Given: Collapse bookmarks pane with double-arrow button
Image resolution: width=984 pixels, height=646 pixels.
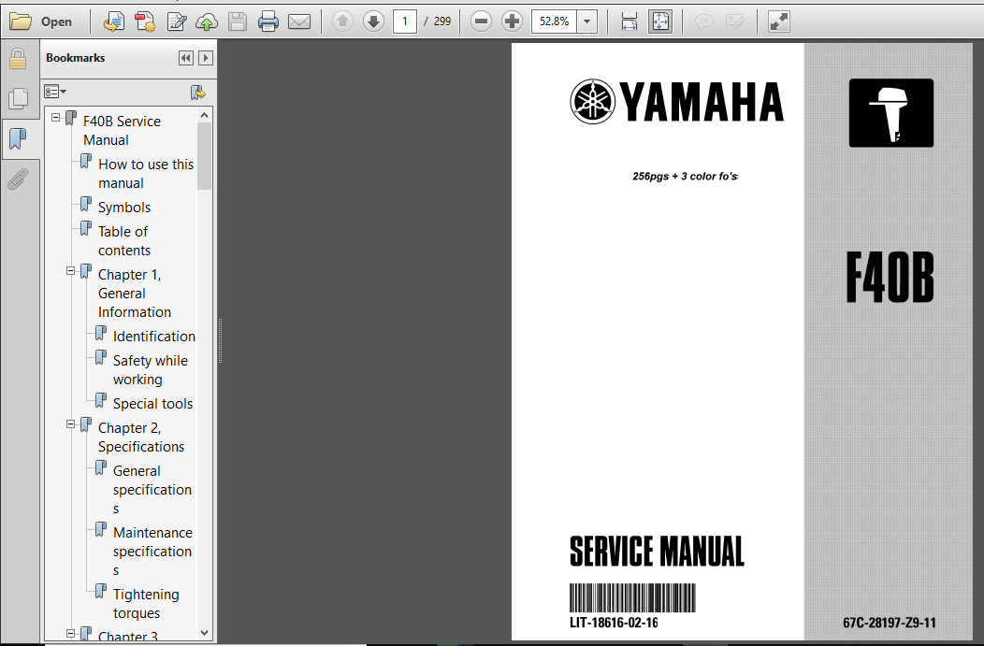Looking at the screenshot, I should 186,58.
